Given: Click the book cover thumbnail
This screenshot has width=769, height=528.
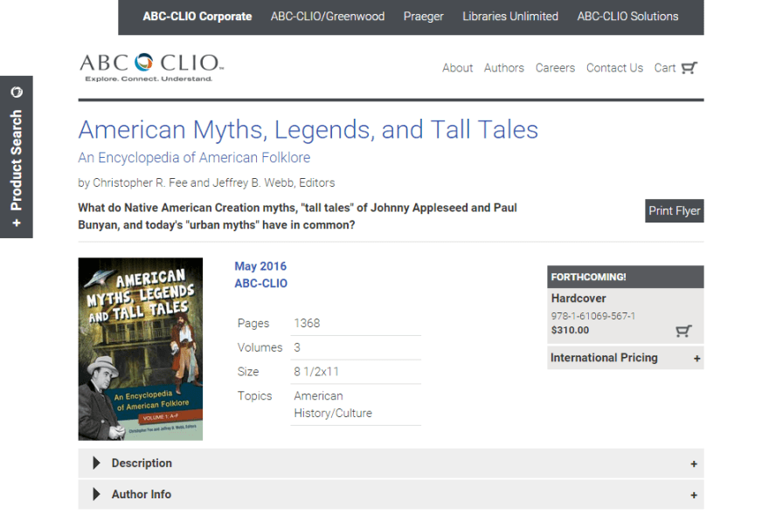Looking at the screenshot, I should pos(140,349).
